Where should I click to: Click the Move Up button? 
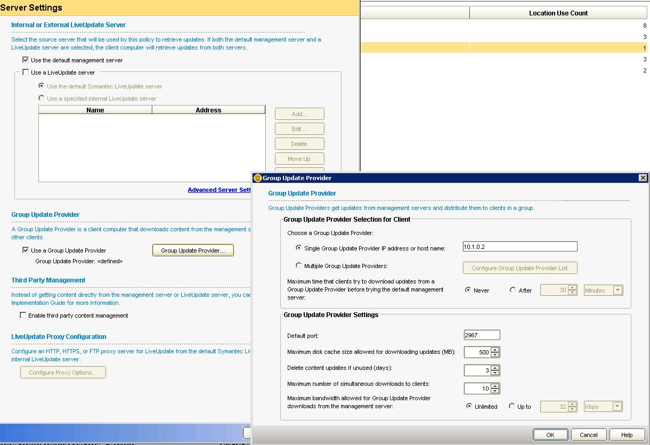click(299, 158)
